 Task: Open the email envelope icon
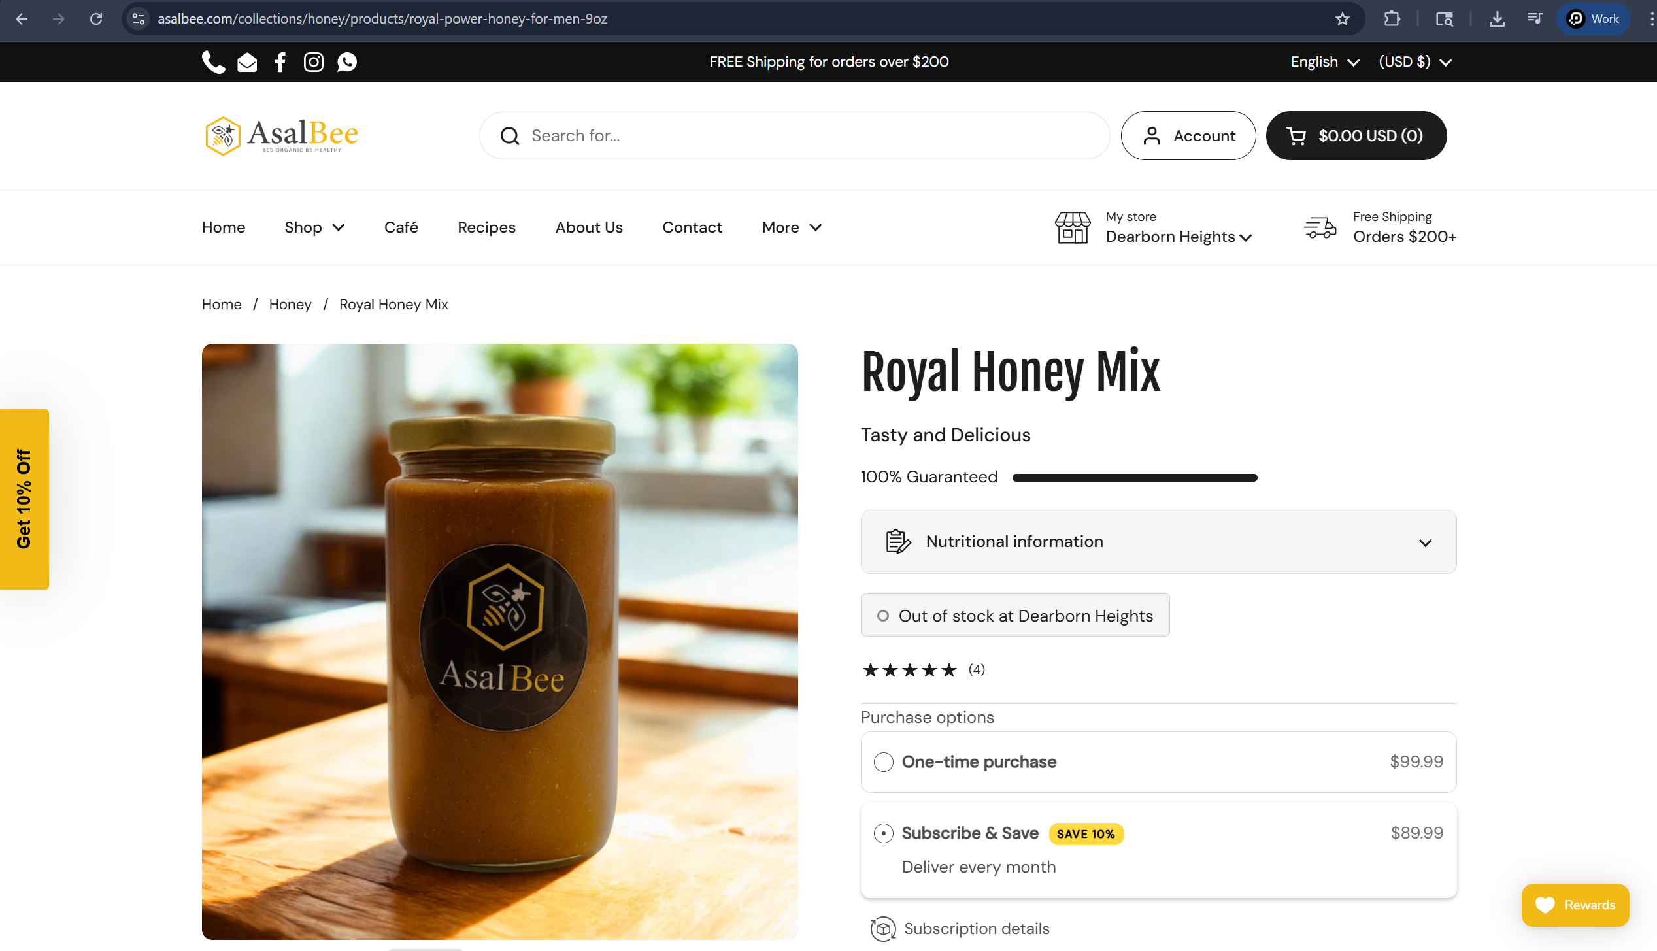[247, 63]
